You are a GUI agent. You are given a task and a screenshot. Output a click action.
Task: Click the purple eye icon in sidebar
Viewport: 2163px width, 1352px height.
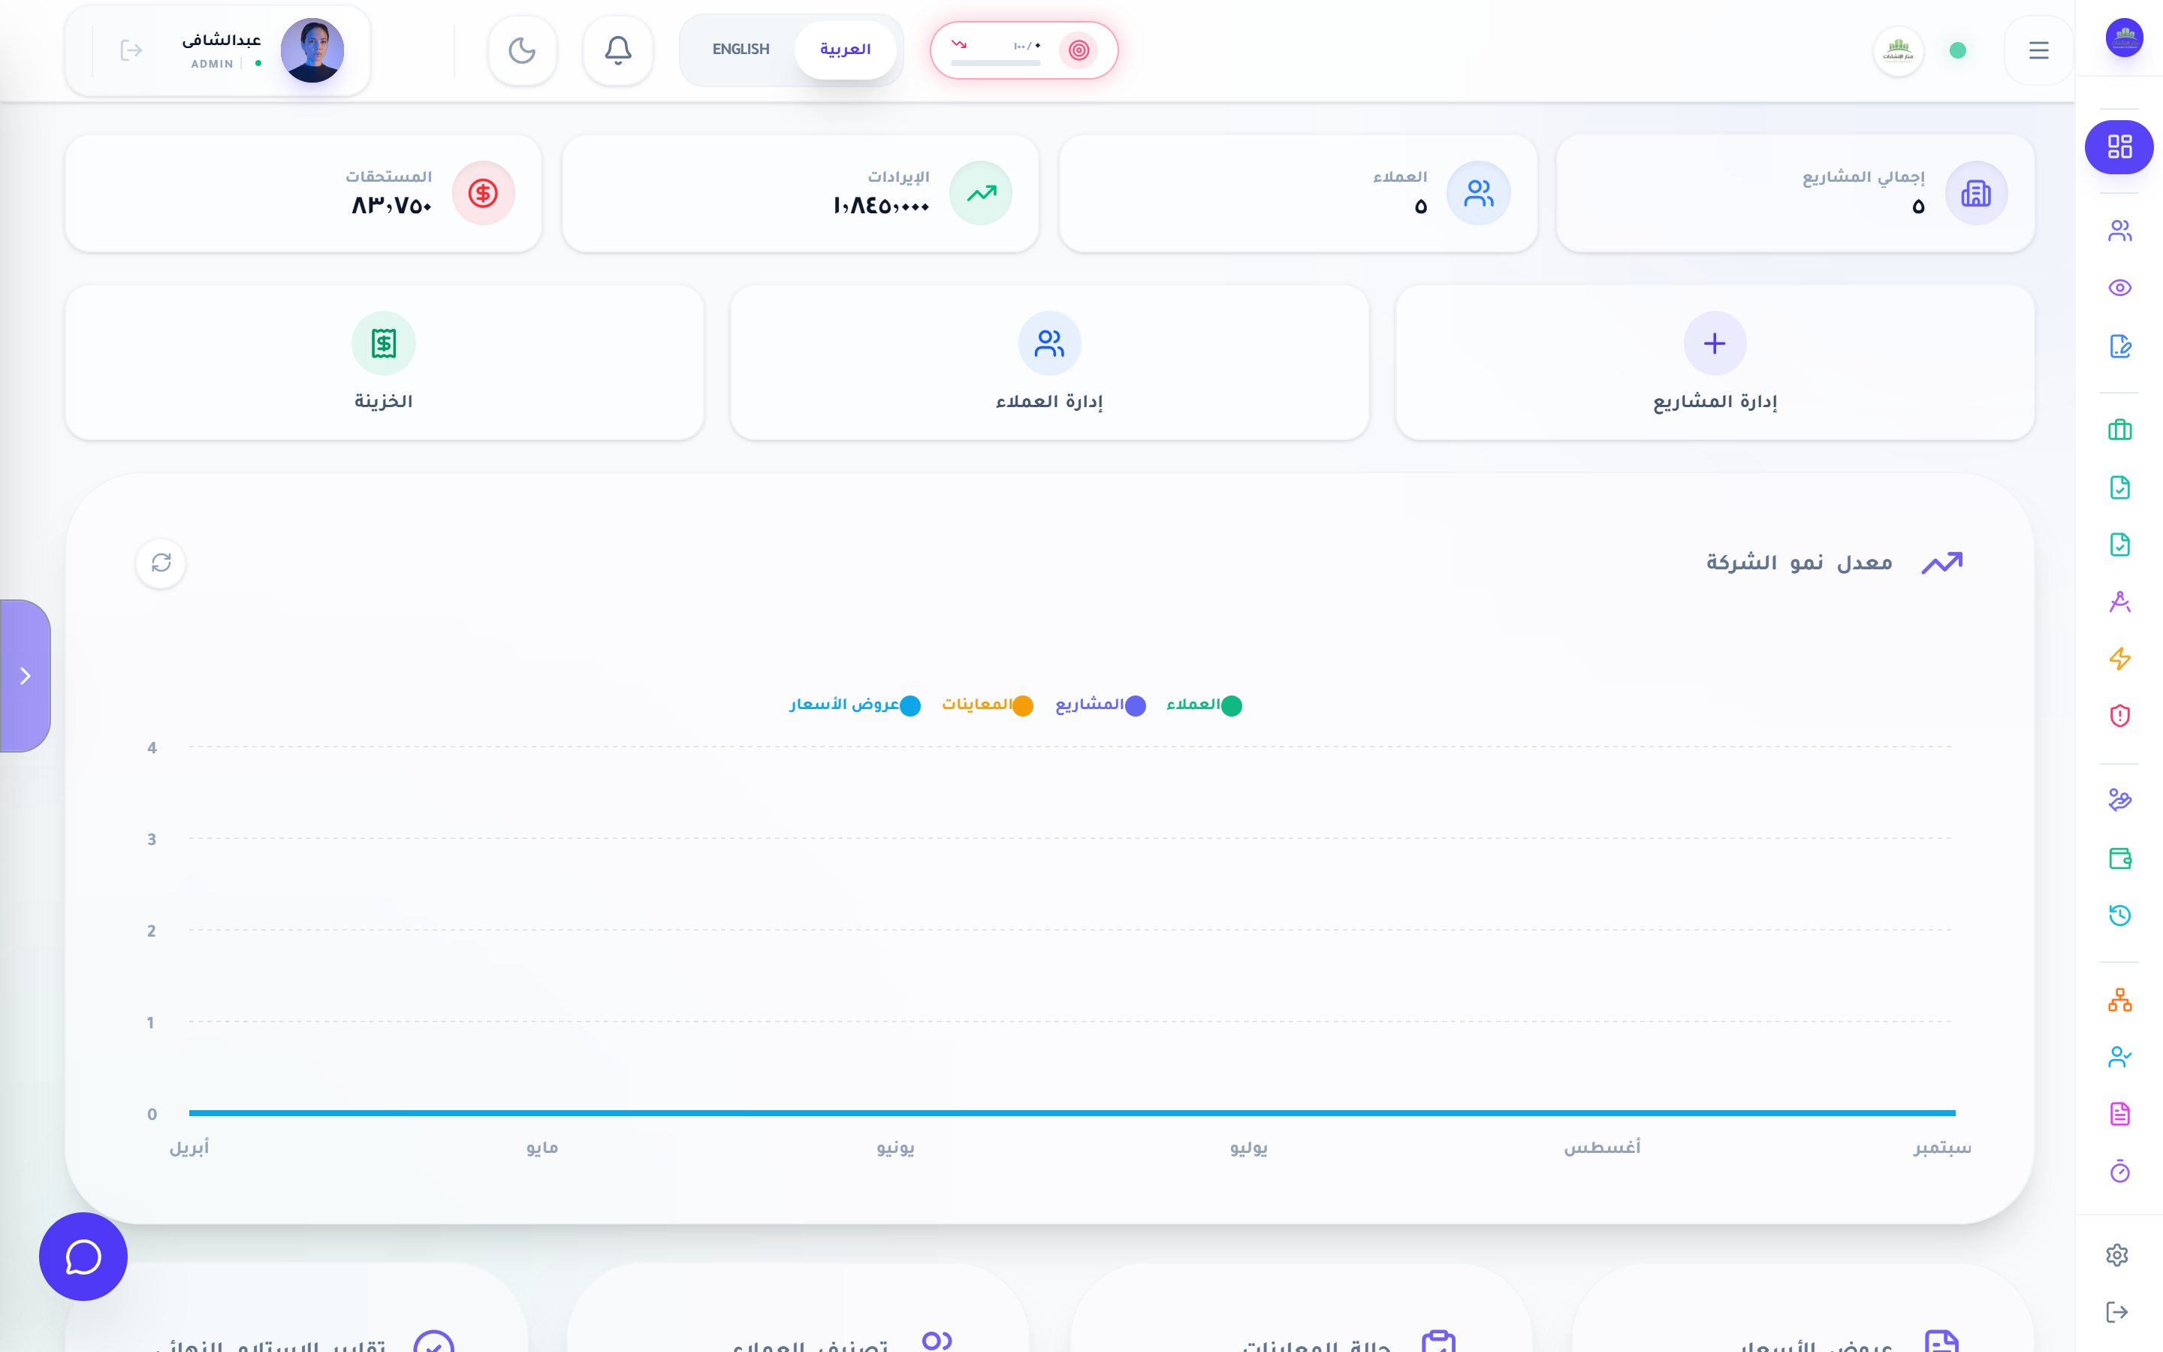pos(2119,288)
